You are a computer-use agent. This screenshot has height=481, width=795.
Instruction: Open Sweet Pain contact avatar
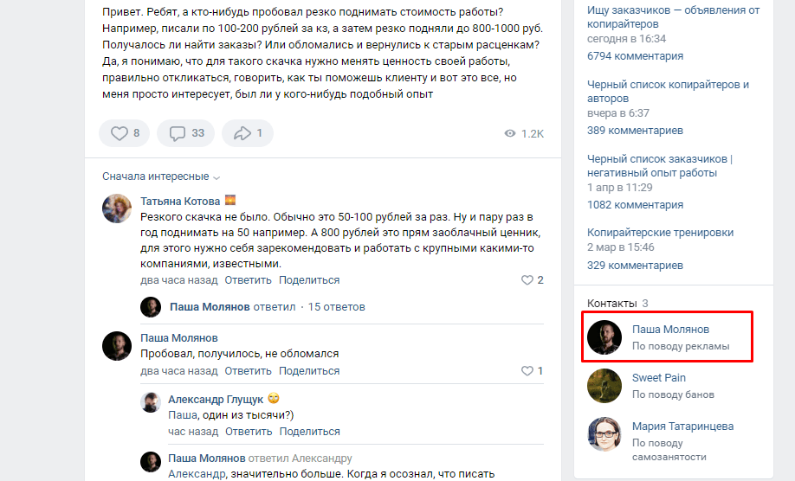(604, 386)
